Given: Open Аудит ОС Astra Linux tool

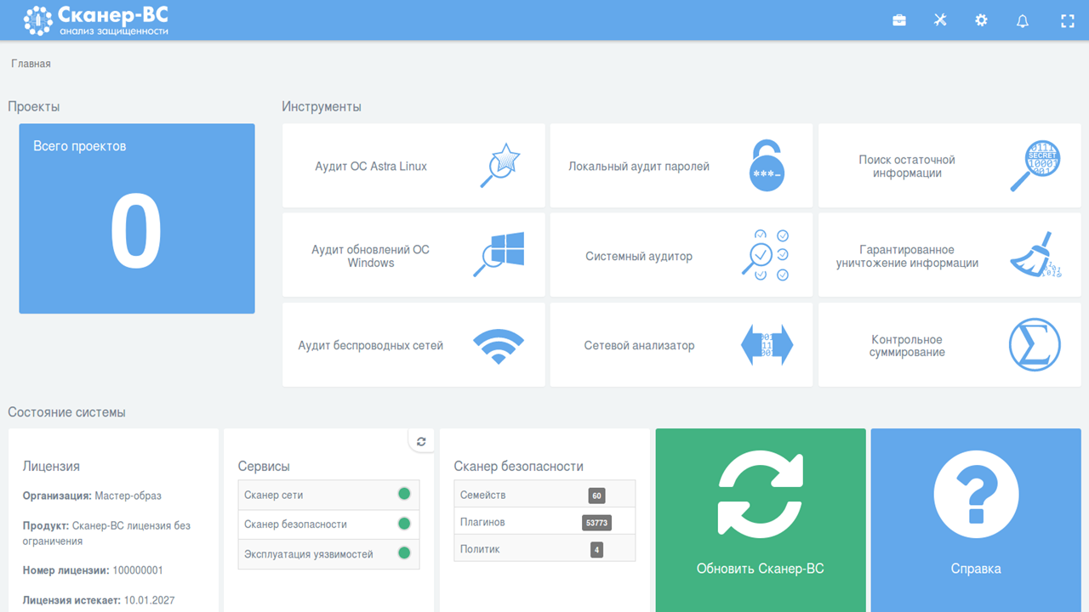Looking at the screenshot, I should pos(413,166).
